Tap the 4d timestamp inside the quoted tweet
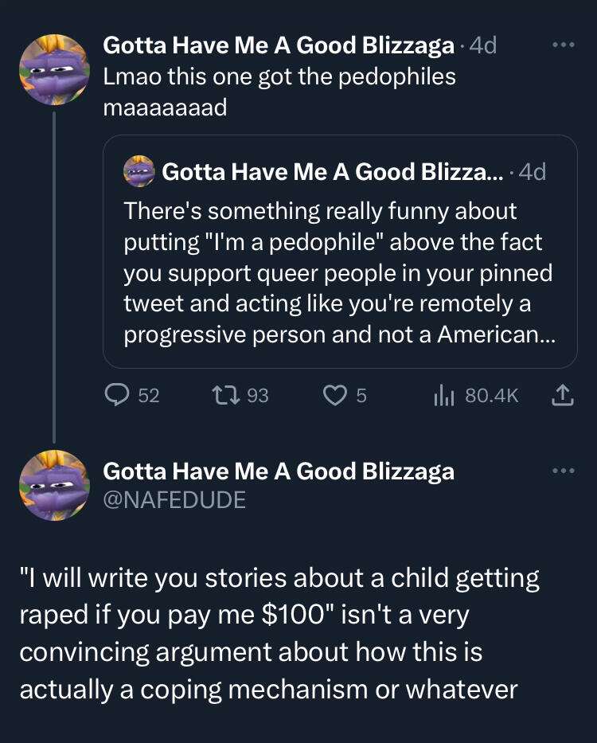Image resolution: width=597 pixels, height=743 pixels. click(533, 171)
